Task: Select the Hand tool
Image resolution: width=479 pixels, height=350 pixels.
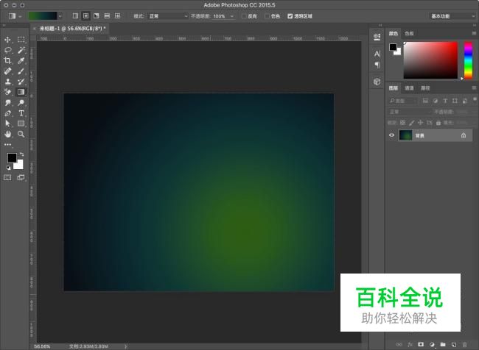Action: point(7,135)
